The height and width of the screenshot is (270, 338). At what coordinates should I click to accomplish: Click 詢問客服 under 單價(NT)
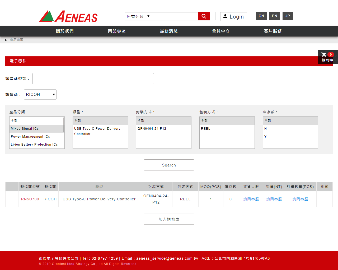274,199
